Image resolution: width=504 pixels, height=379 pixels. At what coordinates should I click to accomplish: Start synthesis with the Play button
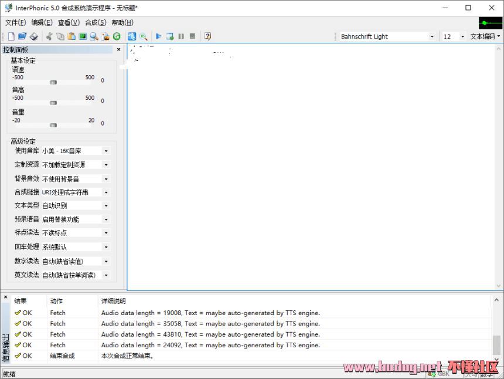pos(158,36)
